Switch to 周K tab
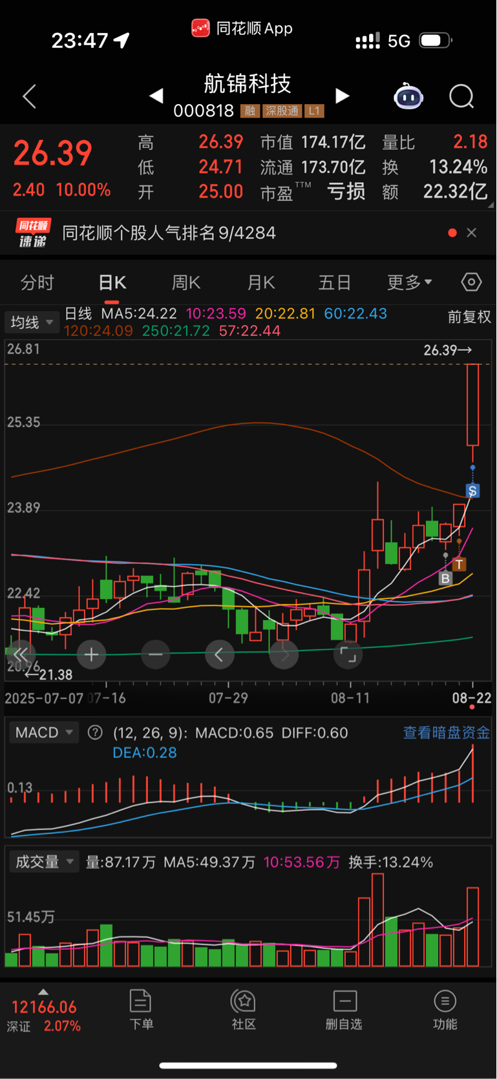 click(186, 282)
